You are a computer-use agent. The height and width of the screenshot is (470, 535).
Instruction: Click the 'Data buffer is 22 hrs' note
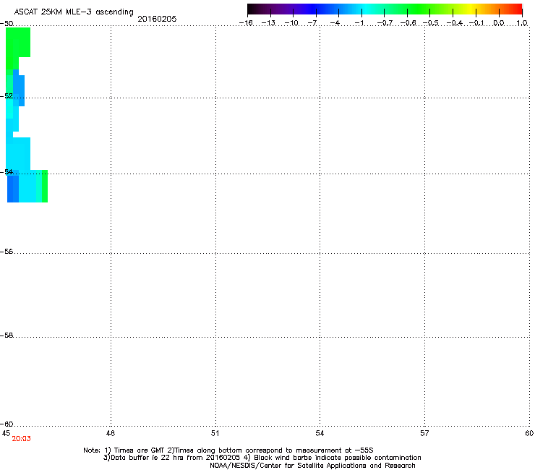coord(171,458)
